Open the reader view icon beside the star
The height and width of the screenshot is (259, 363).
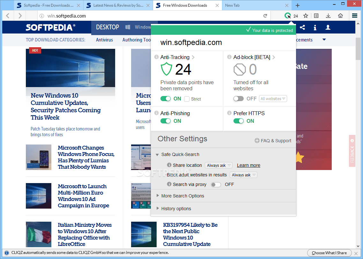click(317, 15)
